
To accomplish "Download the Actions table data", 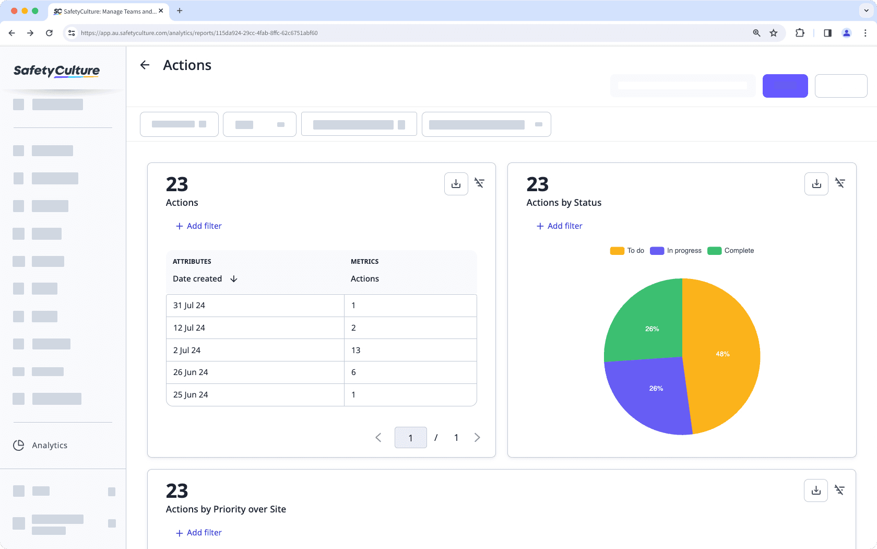I will pos(456,183).
